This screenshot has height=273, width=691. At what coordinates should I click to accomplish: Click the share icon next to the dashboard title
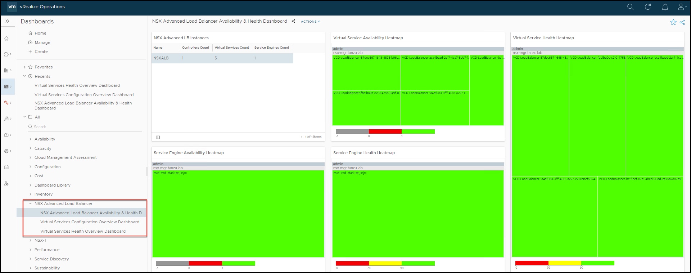point(293,21)
